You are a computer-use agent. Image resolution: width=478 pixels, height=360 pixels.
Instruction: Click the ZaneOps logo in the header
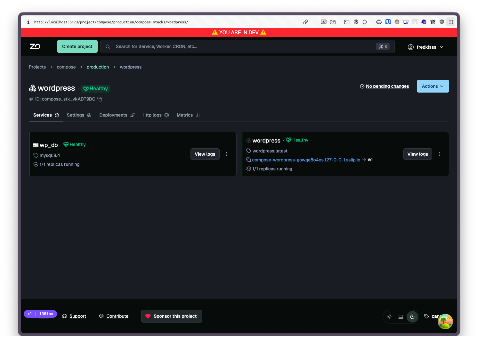point(35,46)
